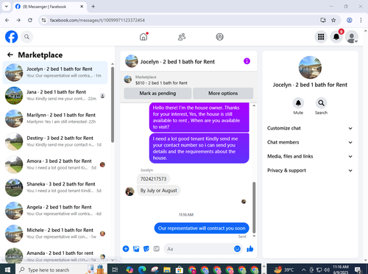Screen dimensions: 368x274
Task: Open Jana 2 bed 1 bath conversation
Action: tap(55, 96)
